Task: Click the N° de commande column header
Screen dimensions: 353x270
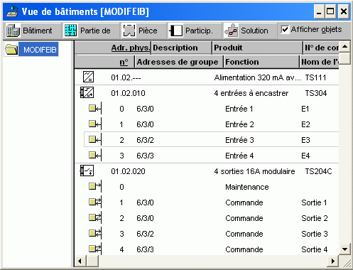Action: point(321,48)
